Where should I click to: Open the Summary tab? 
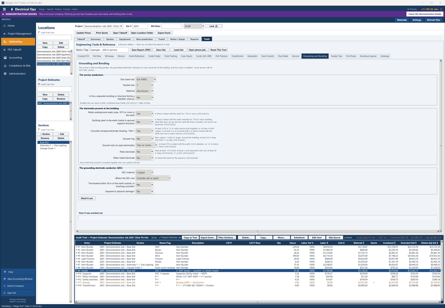[96, 39]
